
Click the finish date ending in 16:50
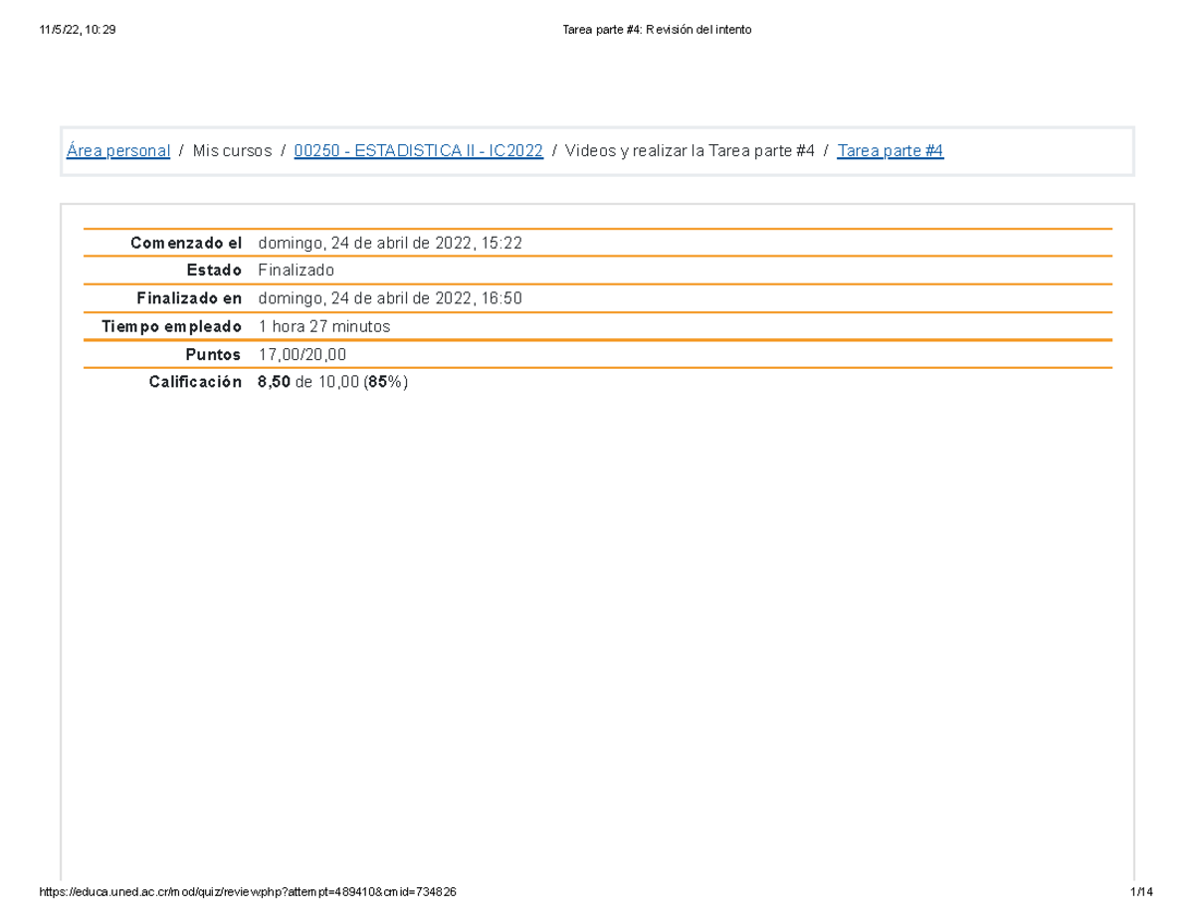(x=389, y=298)
